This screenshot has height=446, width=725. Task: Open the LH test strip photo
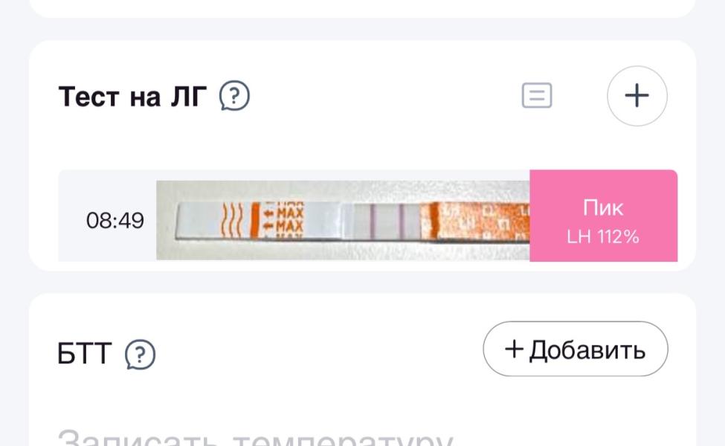coord(343,220)
